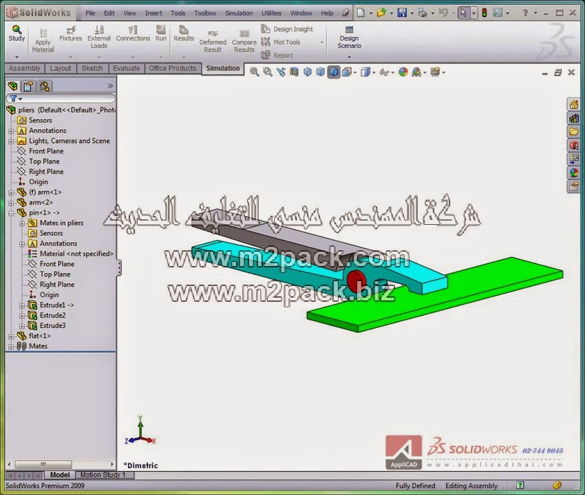585x495 pixels.
Task: Expand Mates in pliers folder
Action: click(22, 223)
